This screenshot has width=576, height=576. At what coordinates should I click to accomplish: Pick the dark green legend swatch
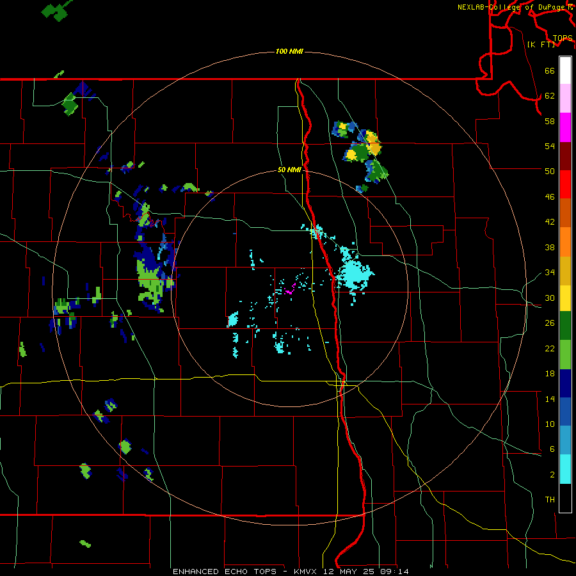[x=565, y=326]
